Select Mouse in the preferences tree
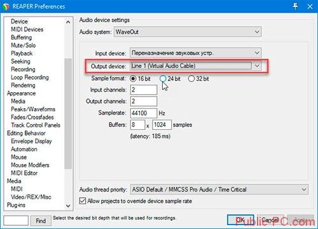This screenshot has height=229, width=318. click(x=18, y=157)
